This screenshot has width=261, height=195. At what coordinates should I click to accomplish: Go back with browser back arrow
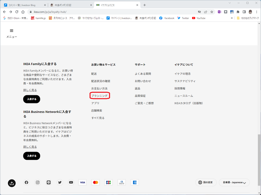tap(4, 12)
